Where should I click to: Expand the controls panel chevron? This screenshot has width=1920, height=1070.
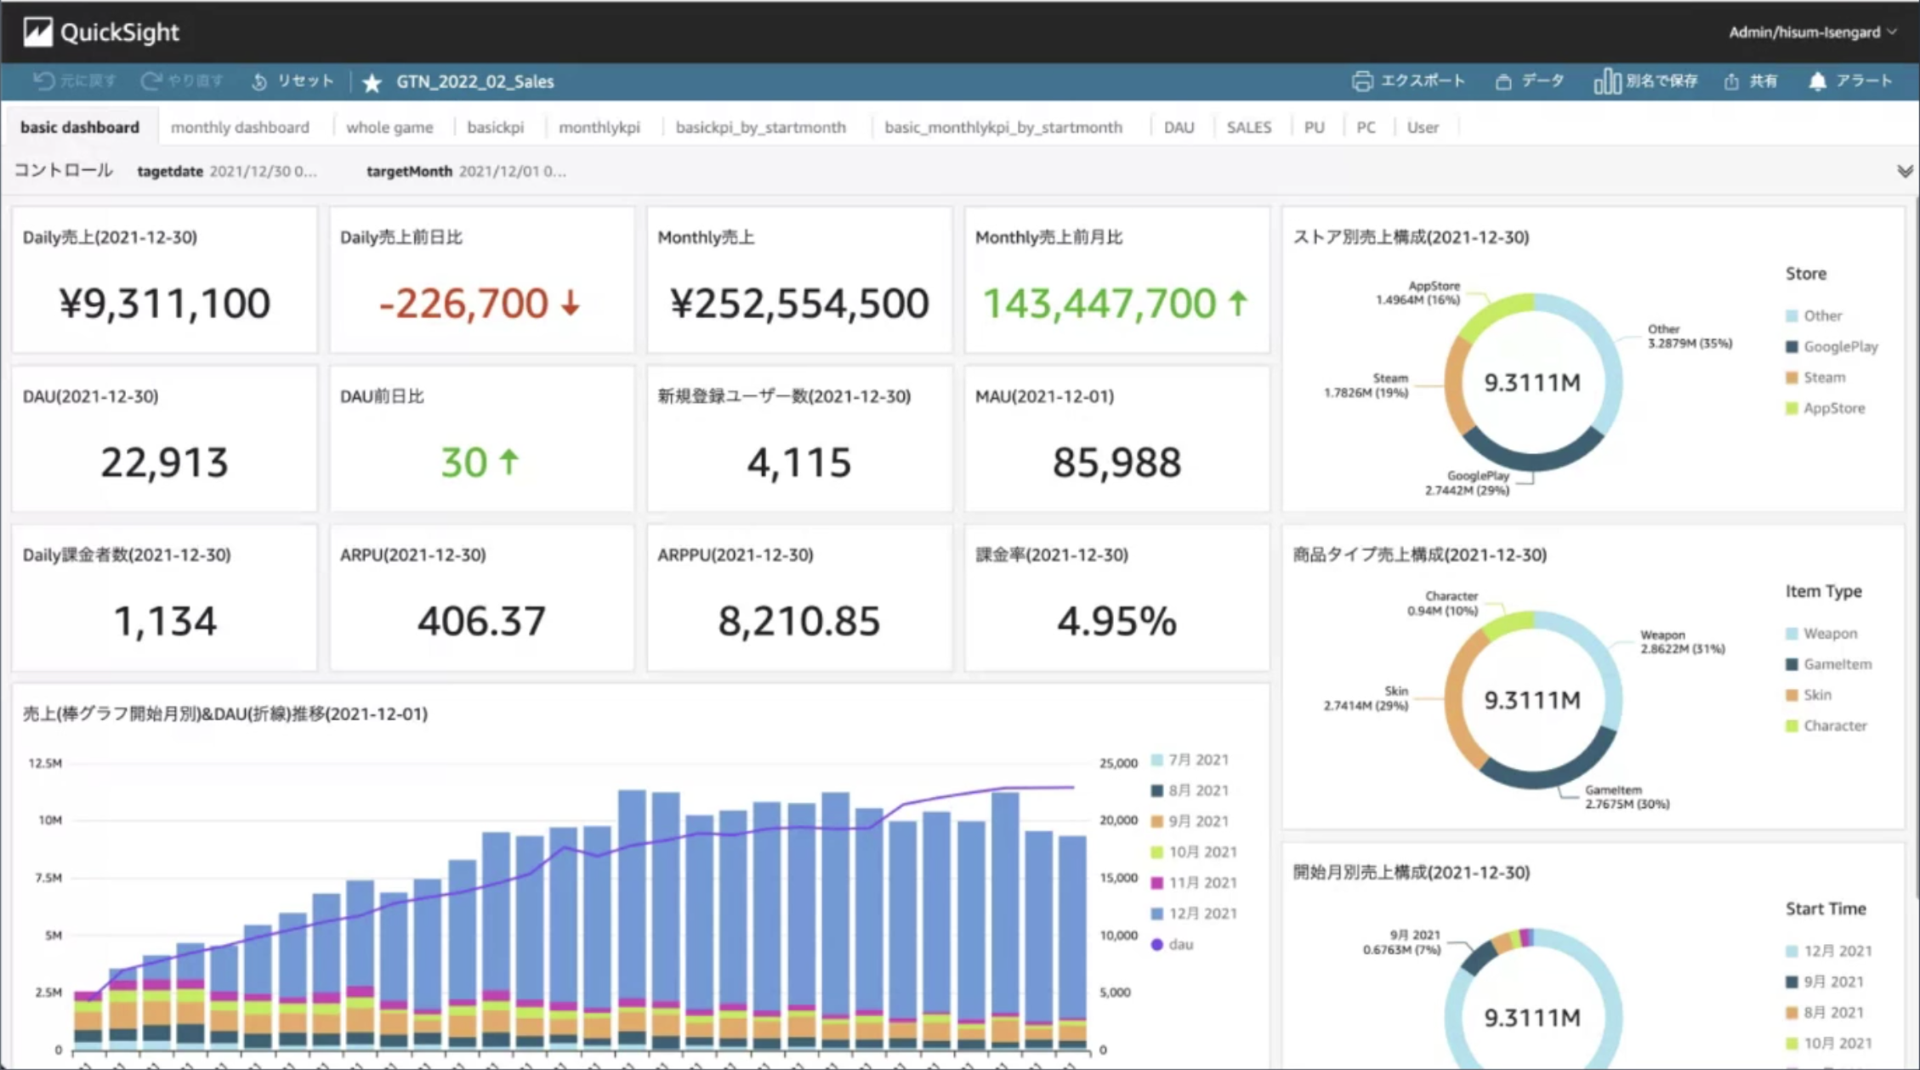[x=1905, y=171]
